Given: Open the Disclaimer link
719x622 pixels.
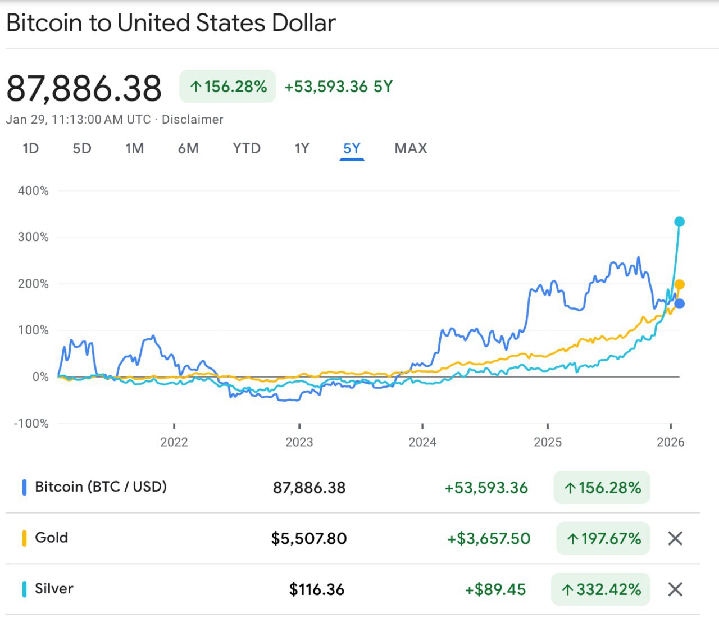Looking at the screenshot, I should (x=193, y=120).
